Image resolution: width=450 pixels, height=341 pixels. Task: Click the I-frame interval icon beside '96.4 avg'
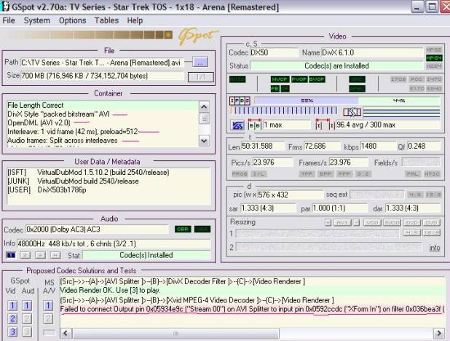325,125
